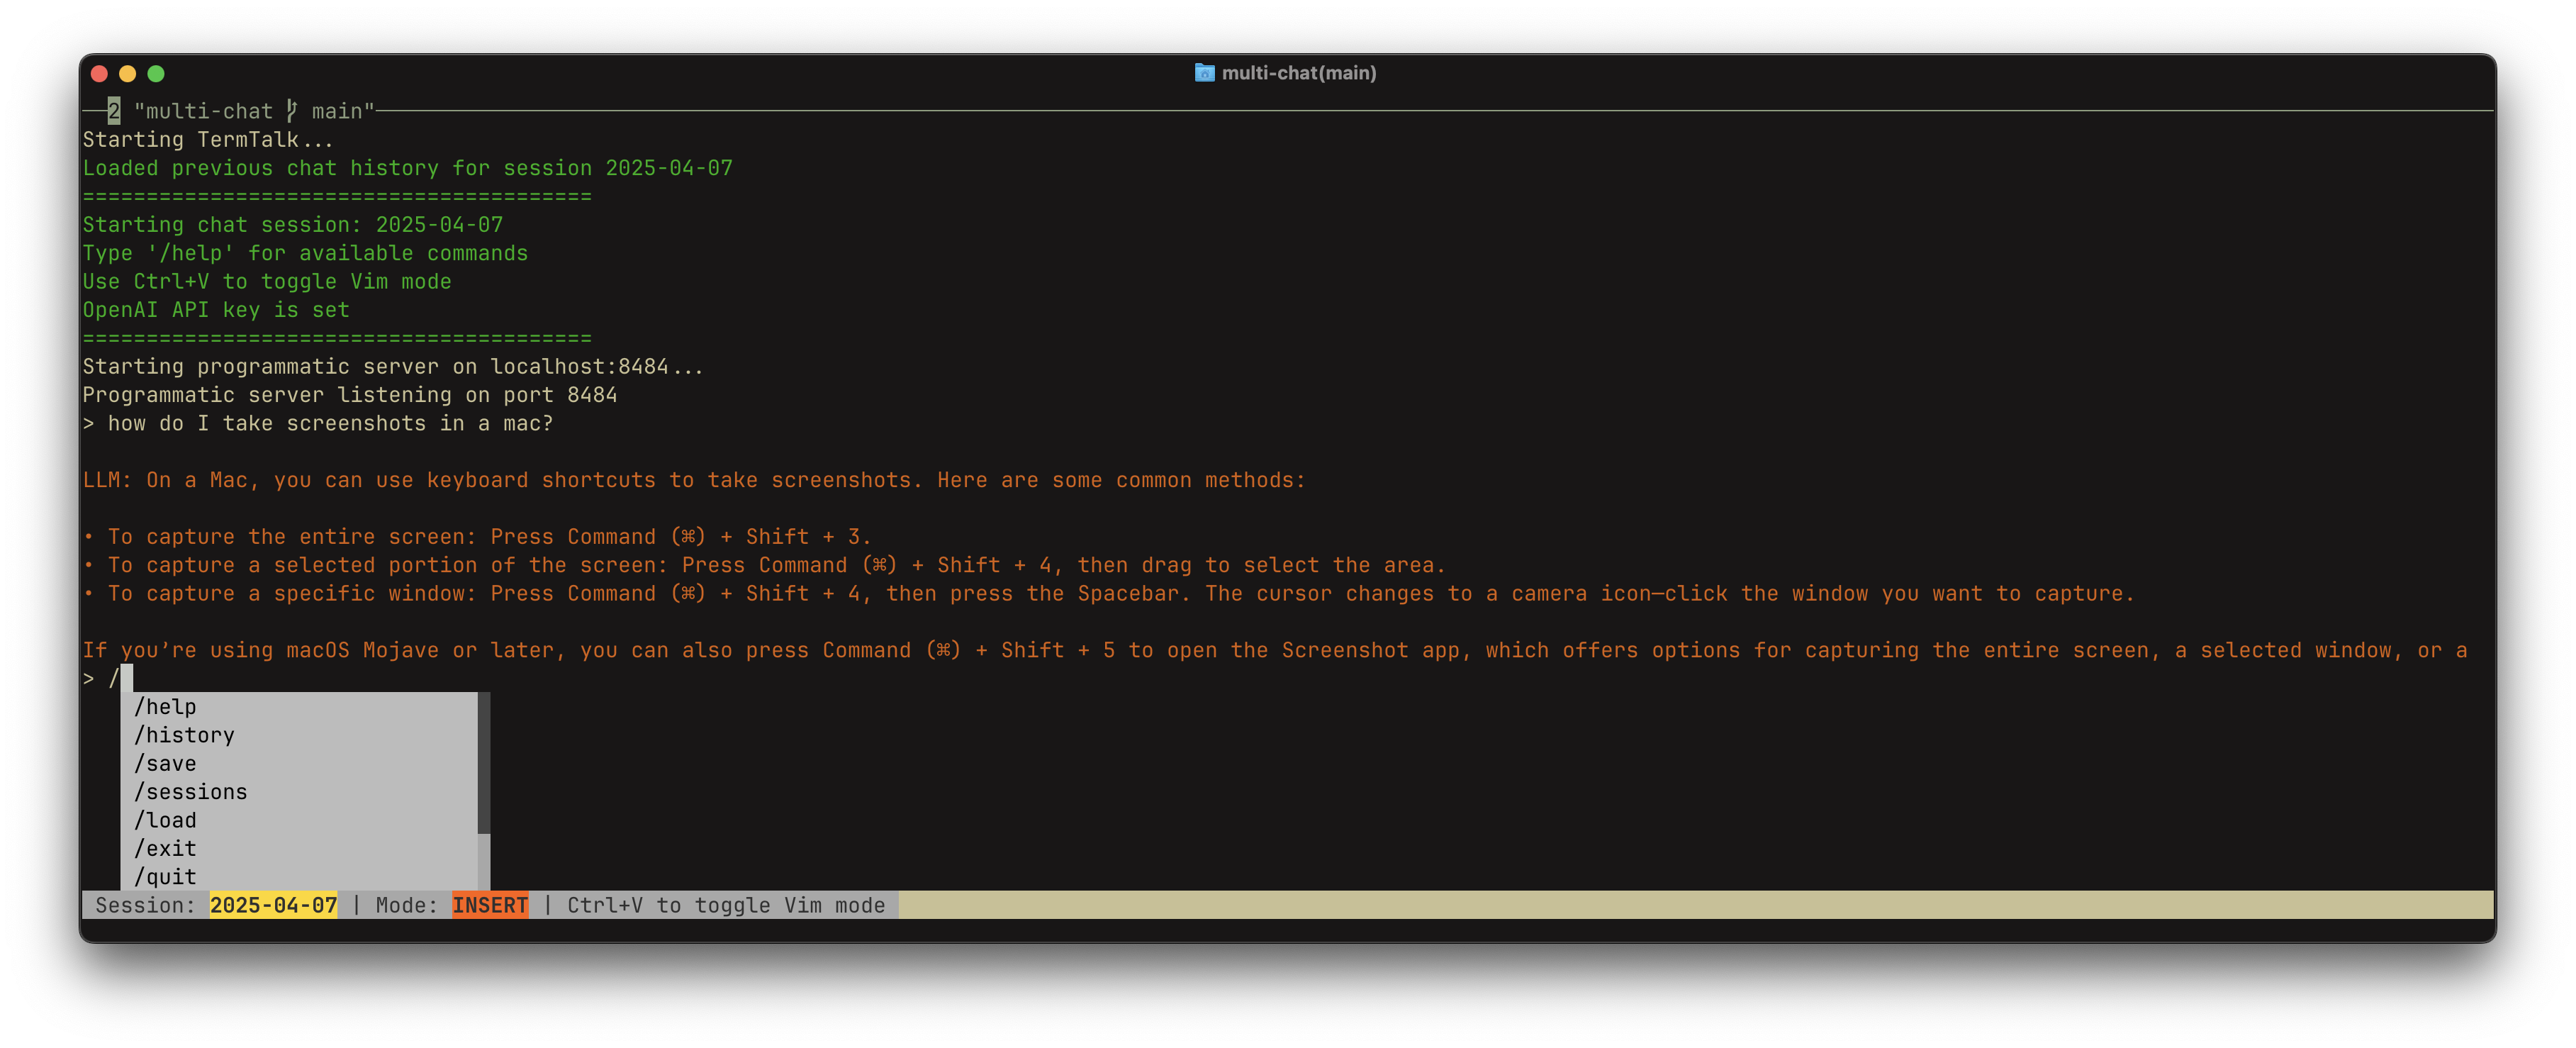Maximize the terminal with green button

(x=156, y=73)
